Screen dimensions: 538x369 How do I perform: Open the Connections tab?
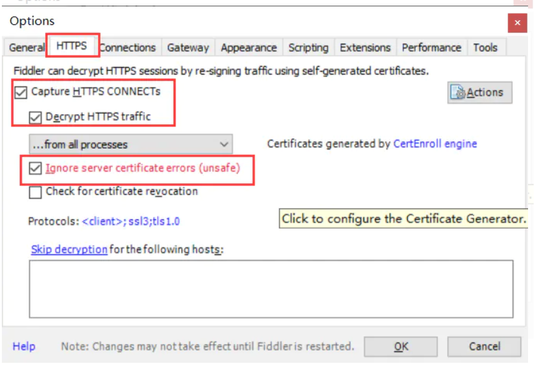[x=128, y=47]
